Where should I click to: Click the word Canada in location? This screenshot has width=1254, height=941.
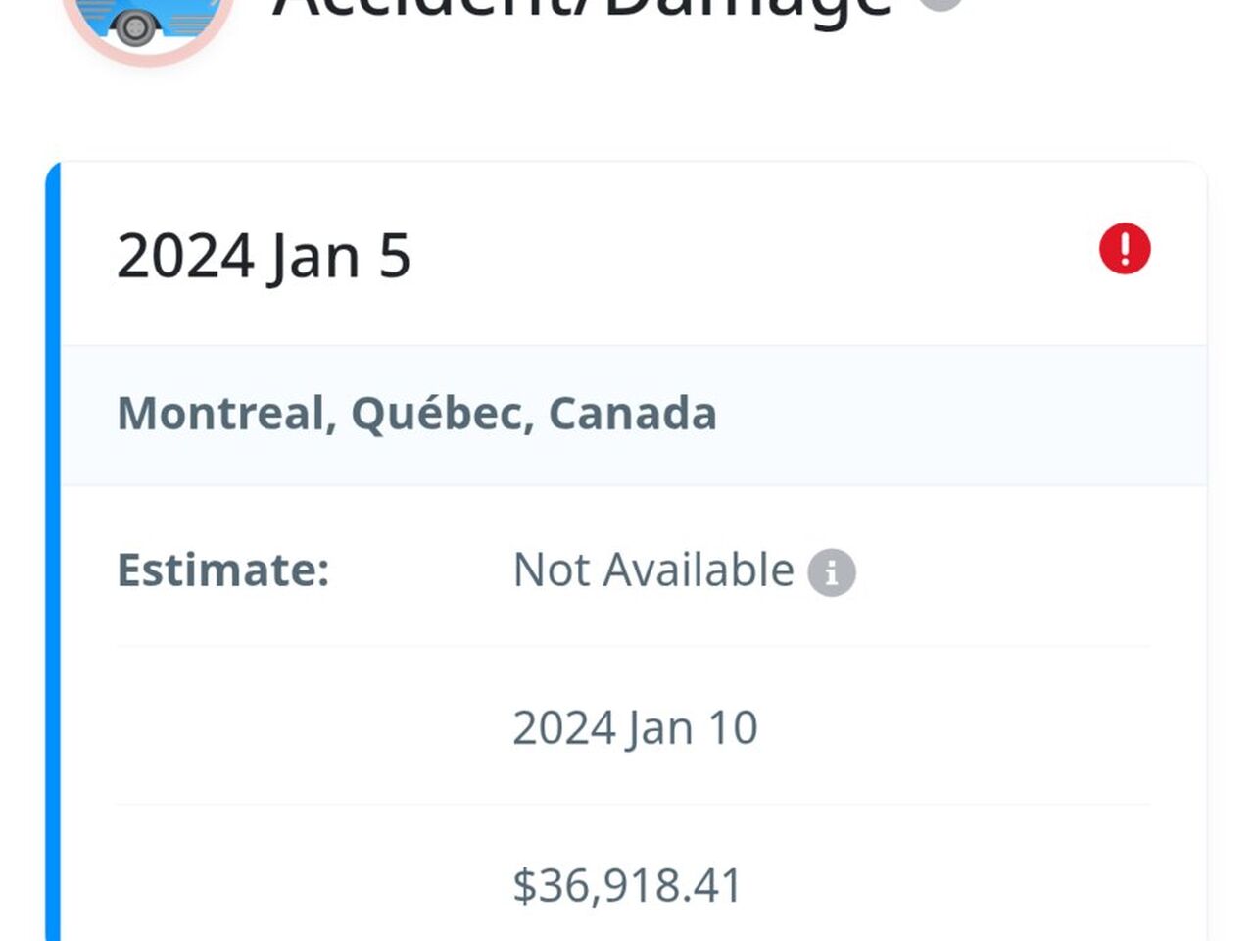tap(632, 414)
